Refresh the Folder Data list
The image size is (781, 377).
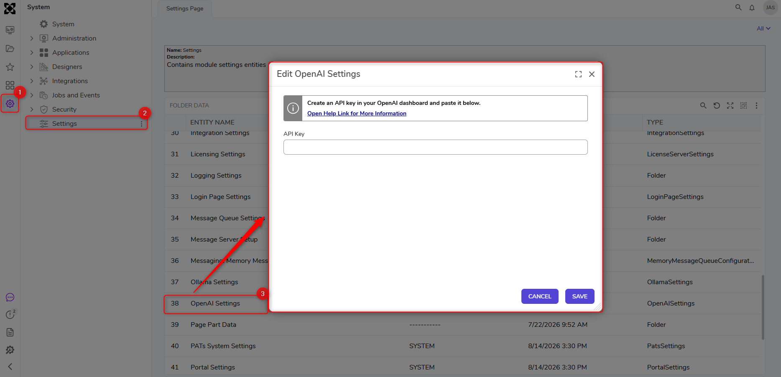coord(717,106)
